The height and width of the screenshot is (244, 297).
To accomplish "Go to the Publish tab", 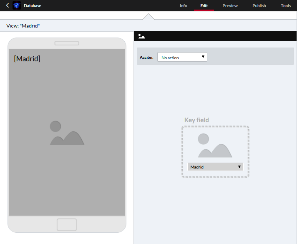I will tap(259, 6).
